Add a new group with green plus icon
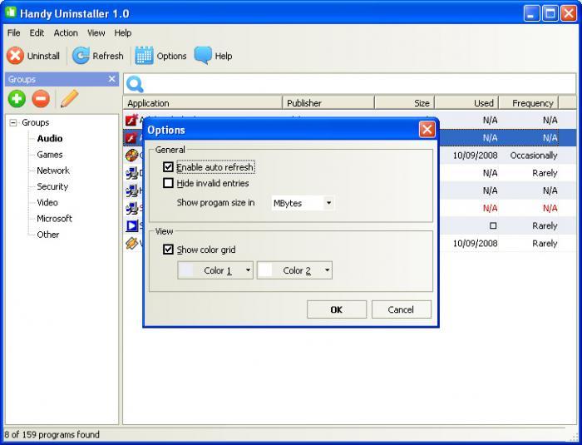Screen dimensions: 582x445 coord(17,99)
